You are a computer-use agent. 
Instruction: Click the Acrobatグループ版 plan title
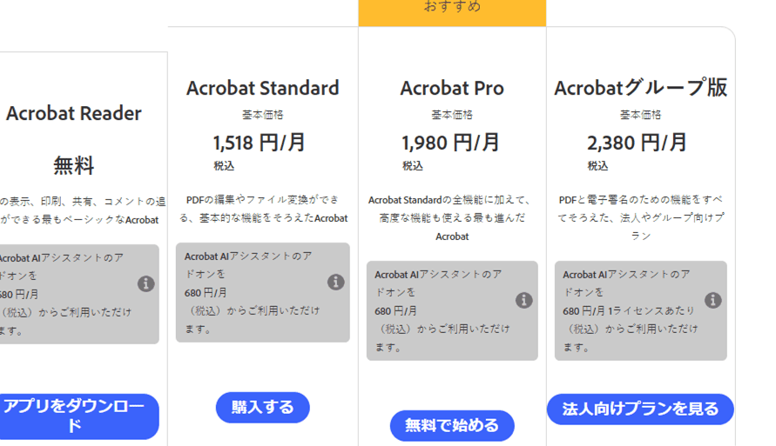[x=640, y=88]
